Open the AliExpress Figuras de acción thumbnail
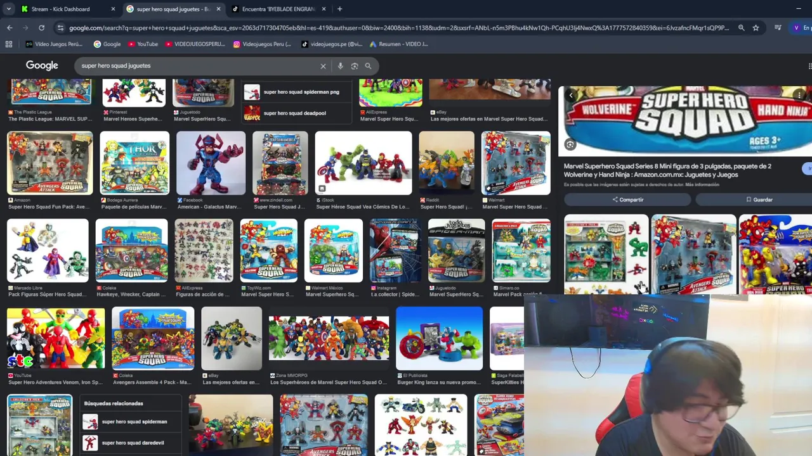 point(204,251)
